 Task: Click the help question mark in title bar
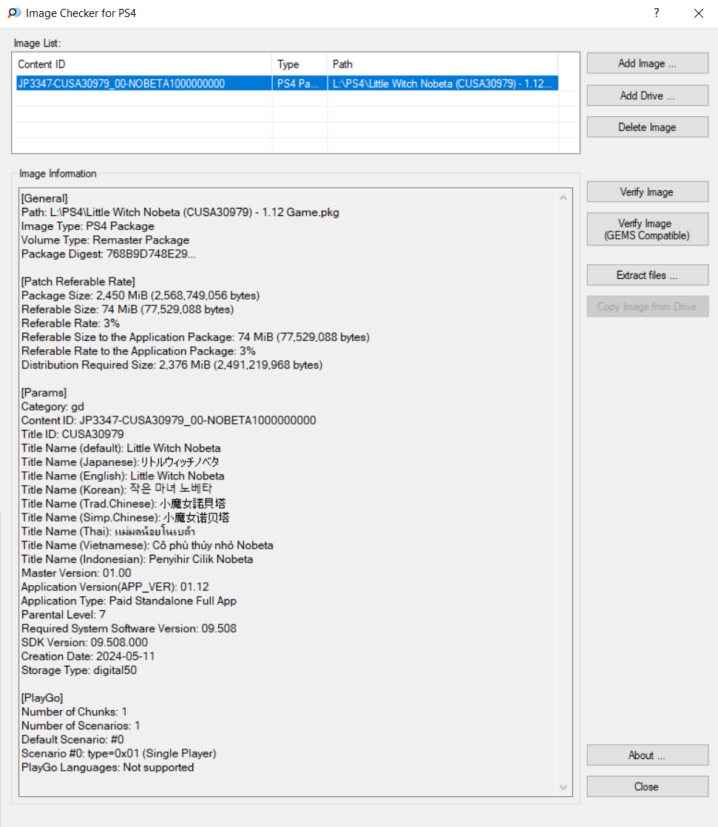[x=657, y=13]
